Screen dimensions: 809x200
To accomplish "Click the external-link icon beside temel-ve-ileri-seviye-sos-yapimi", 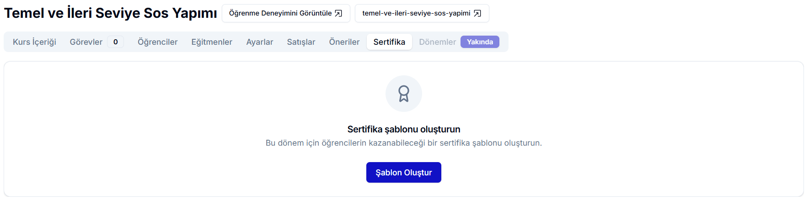I will pyautogui.click(x=477, y=13).
